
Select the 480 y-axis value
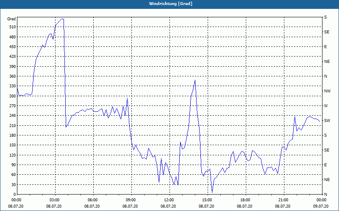coord(13,37)
